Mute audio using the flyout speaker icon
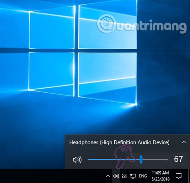 (77, 159)
